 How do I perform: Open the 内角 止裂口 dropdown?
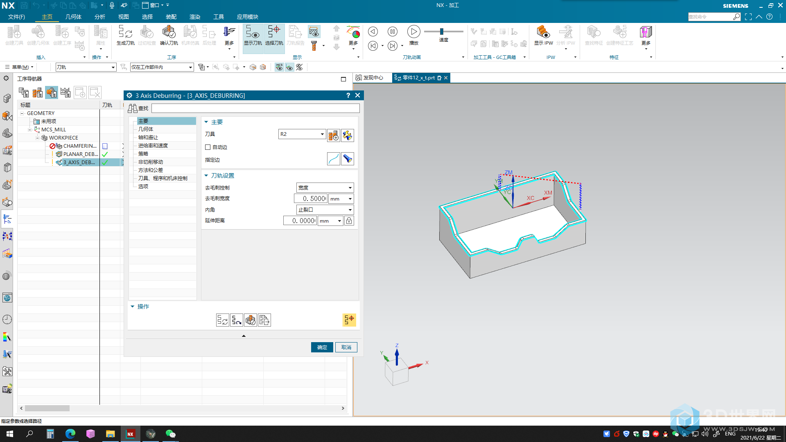pyautogui.click(x=325, y=210)
